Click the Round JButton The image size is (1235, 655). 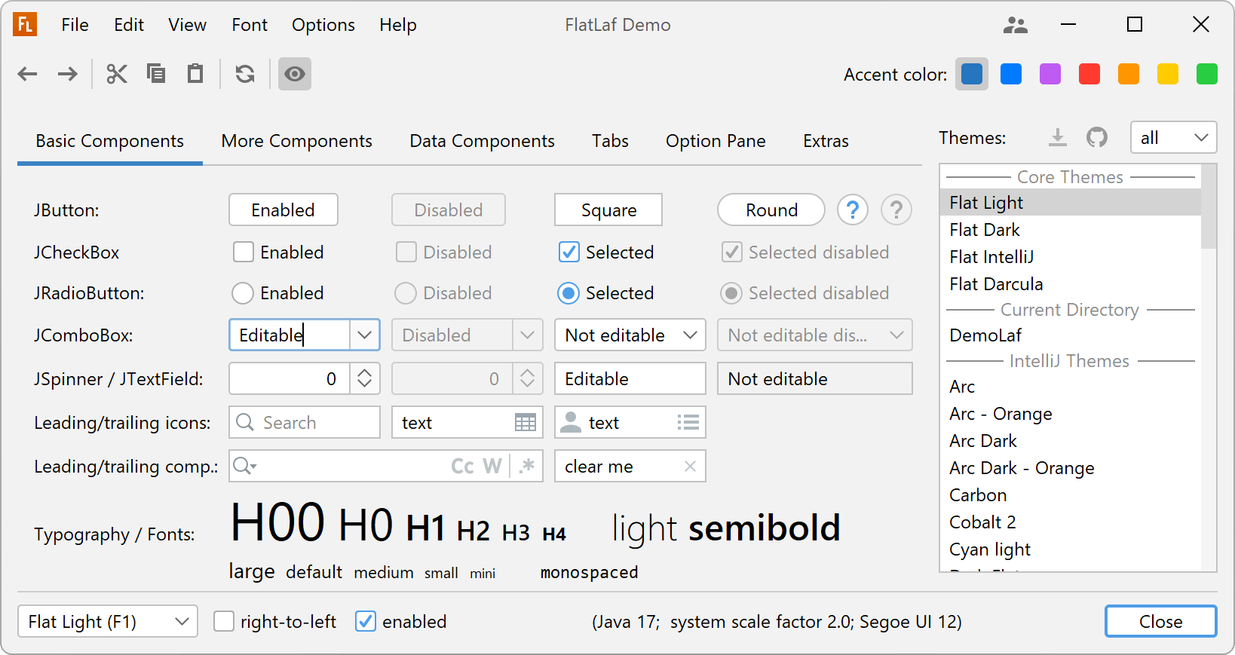pyautogui.click(x=771, y=210)
